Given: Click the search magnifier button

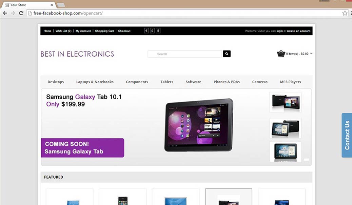Looking at the screenshot, I should coord(227,54).
